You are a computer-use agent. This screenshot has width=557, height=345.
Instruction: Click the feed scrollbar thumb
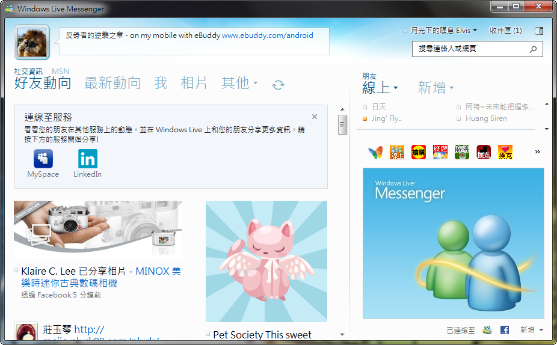(342, 124)
